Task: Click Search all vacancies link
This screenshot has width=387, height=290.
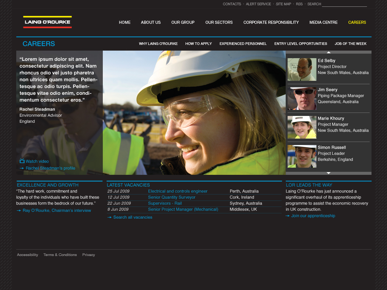Action: coord(133,217)
